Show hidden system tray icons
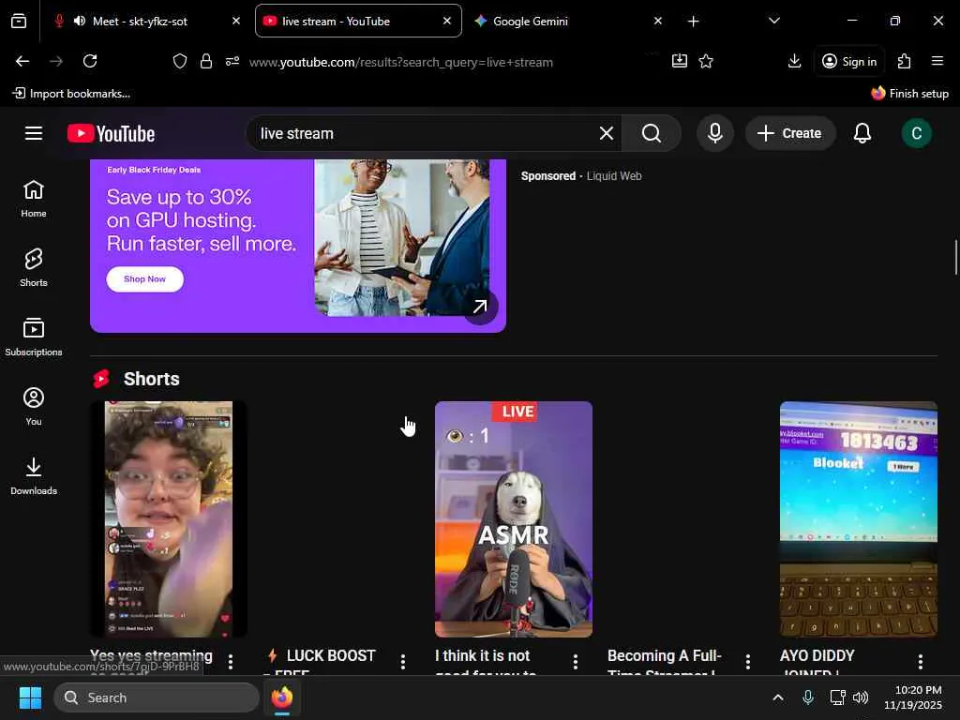 (777, 697)
